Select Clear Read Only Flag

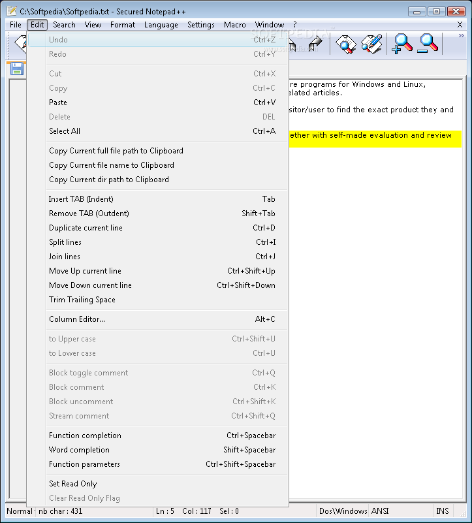(157, 498)
